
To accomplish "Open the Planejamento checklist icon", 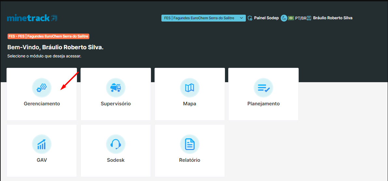I will [263, 88].
